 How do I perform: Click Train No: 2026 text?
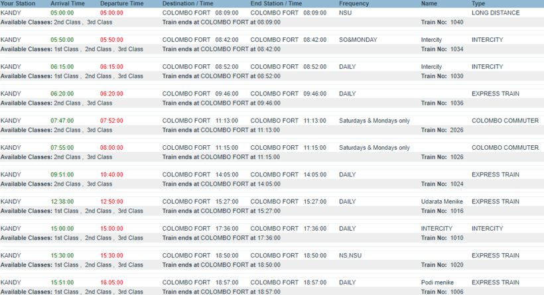pos(442,130)
